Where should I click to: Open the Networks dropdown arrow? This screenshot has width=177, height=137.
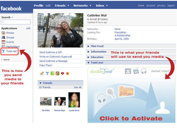(90, 5)
